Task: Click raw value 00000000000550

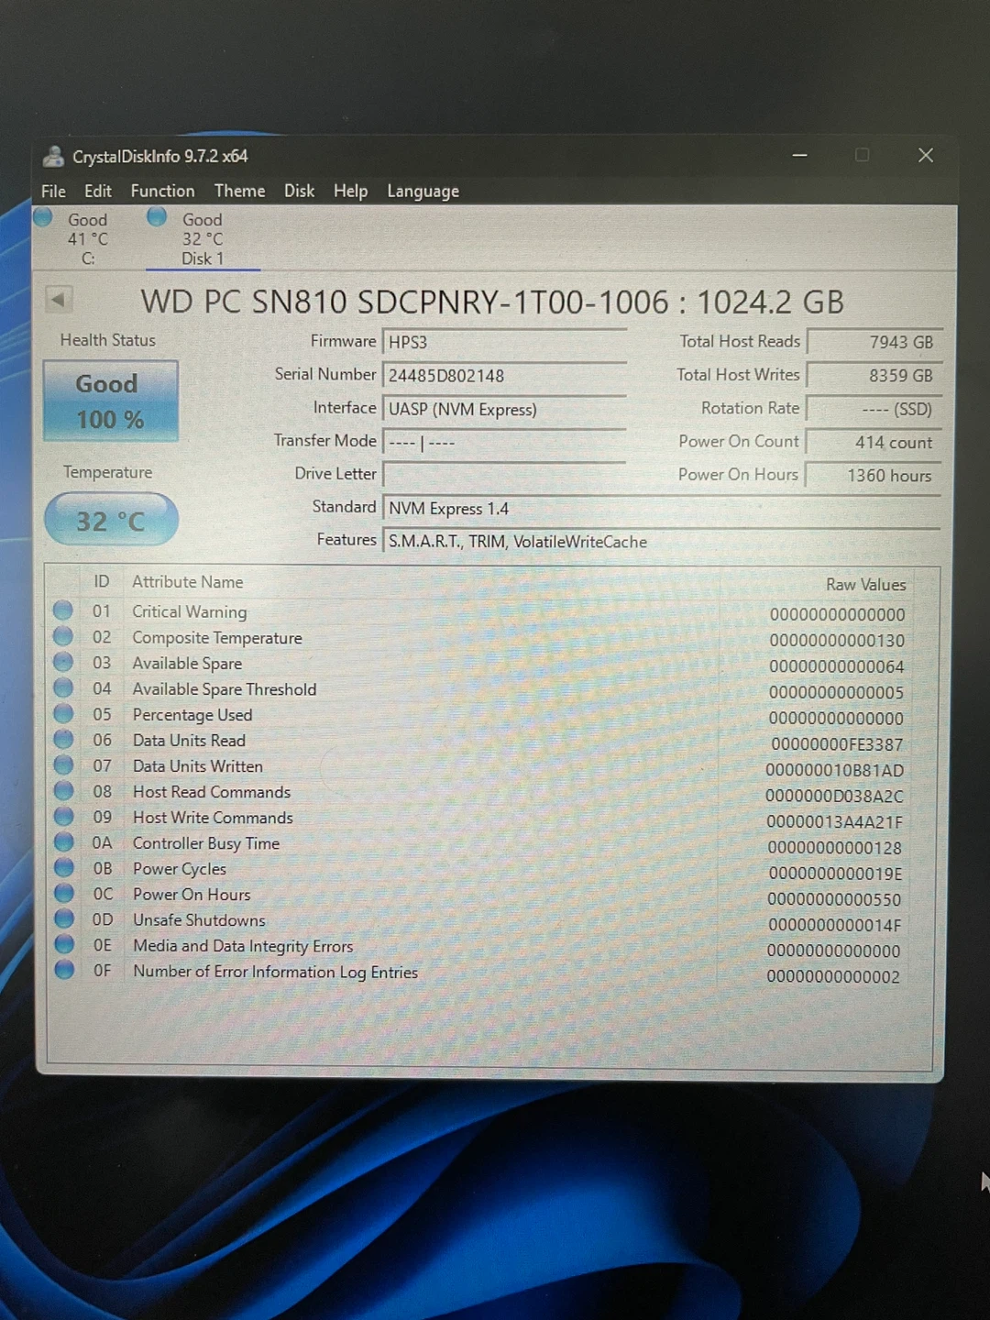Action: [834, 899]
